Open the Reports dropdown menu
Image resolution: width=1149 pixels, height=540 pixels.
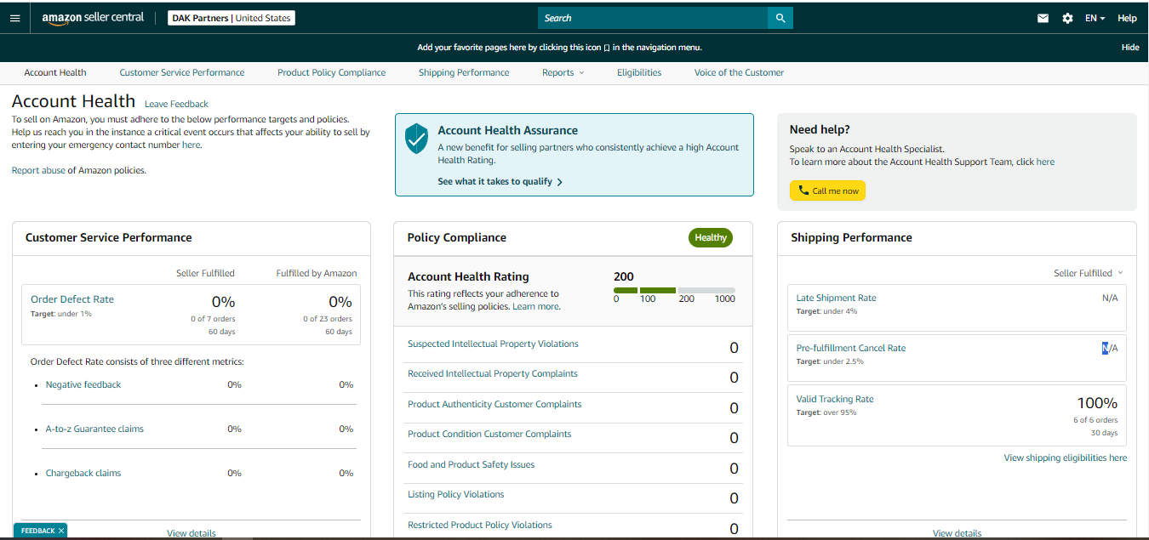tap(563, 73)
